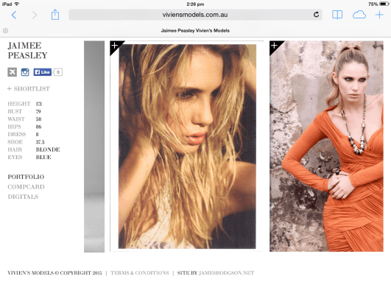Expand the orange dress photo plus corner
The width and height of the screenshot is (391, 293).
(275, 46)
